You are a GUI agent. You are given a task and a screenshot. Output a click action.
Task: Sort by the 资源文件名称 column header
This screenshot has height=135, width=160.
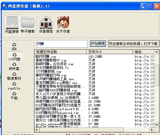tap(61, 52)
